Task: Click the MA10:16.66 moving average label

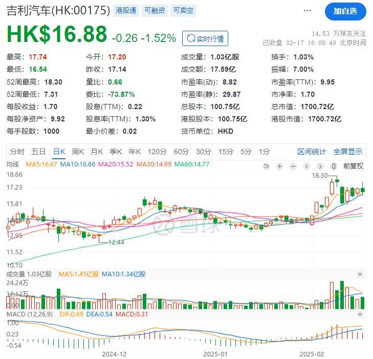Action: (x=78, y=165)
